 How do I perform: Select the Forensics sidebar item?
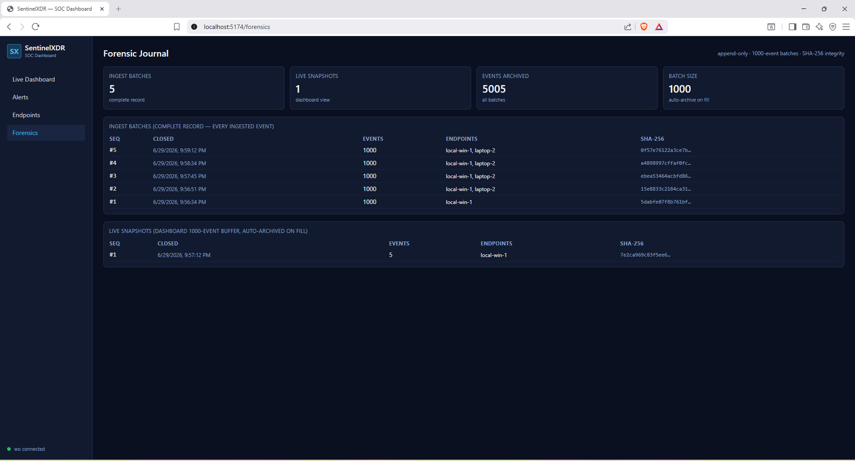(x=46, y=133)
